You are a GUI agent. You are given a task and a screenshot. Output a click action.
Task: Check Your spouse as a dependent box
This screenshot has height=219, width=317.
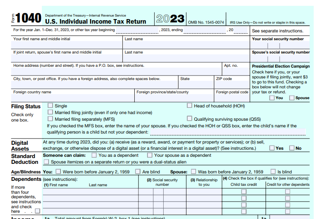click(150, 155)
